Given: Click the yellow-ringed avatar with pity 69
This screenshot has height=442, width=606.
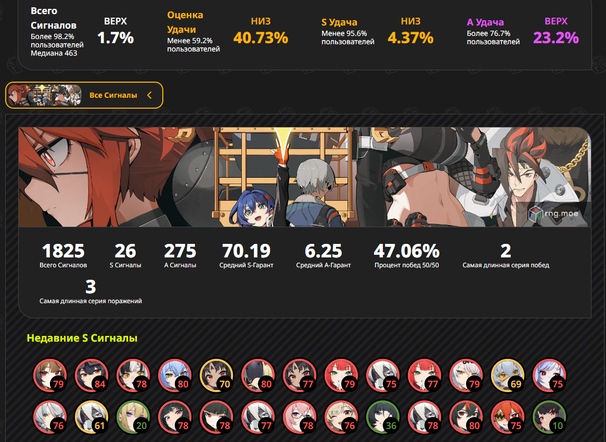Looking at the screenshot, I should [508, 375].
